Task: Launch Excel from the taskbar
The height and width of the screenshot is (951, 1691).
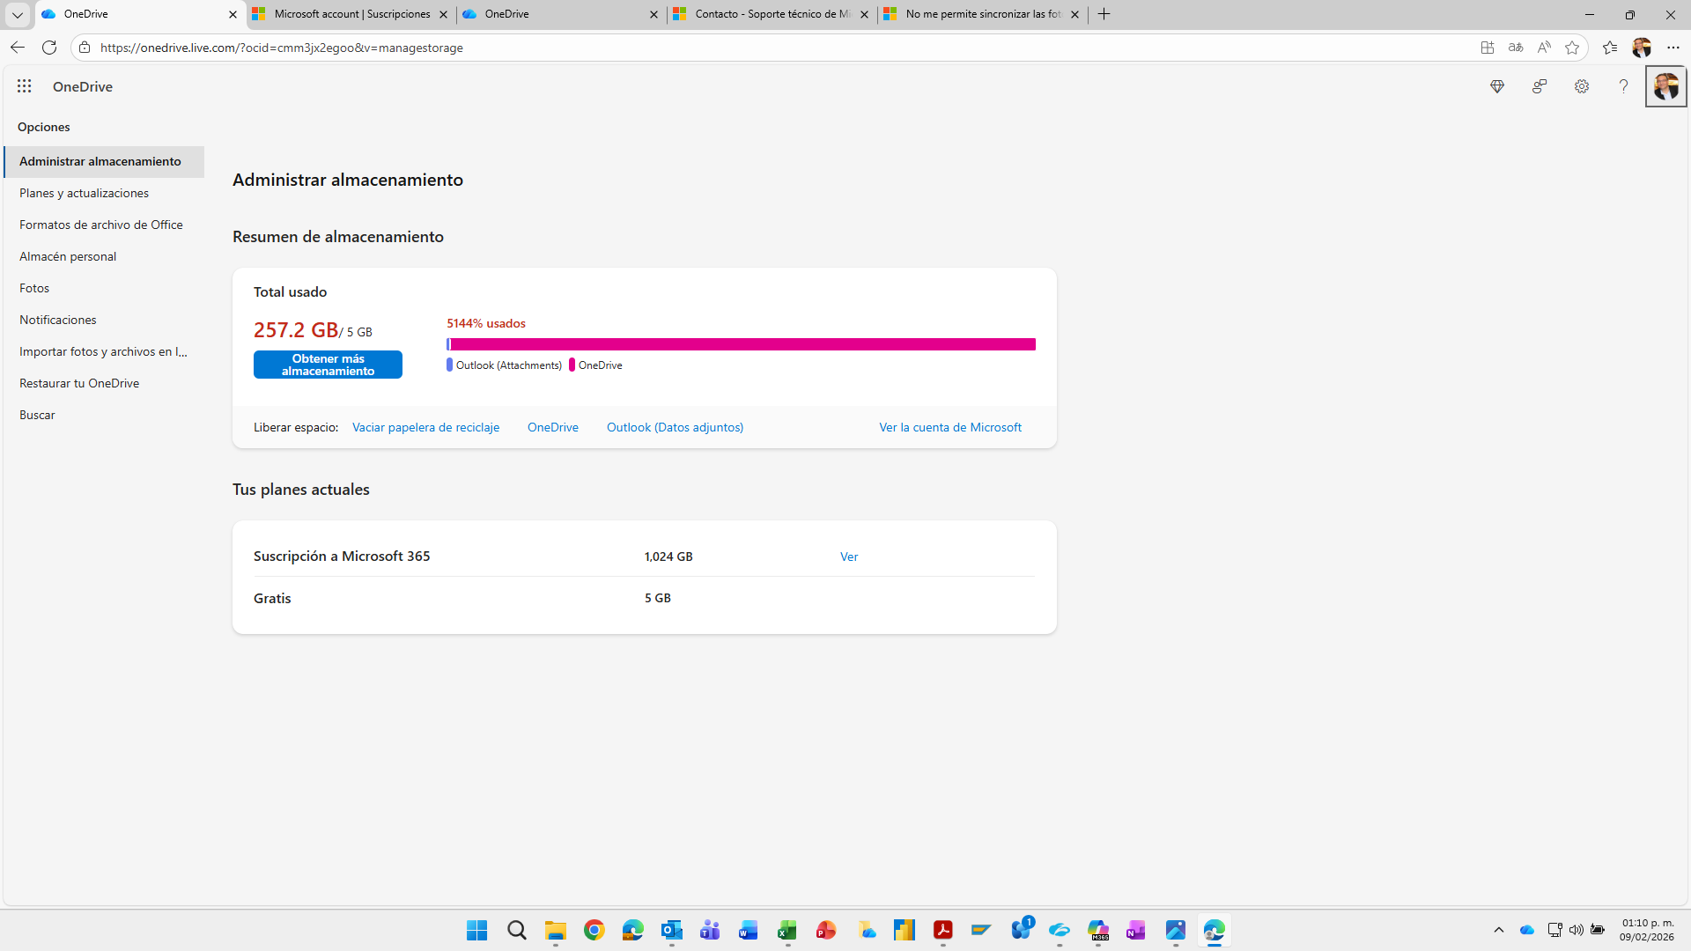Action: (x=786, y=930)
